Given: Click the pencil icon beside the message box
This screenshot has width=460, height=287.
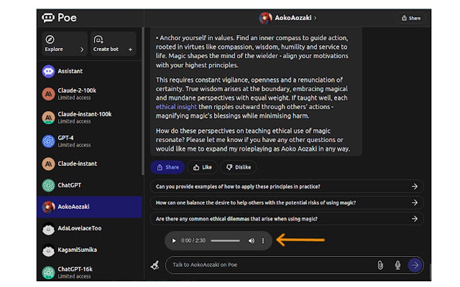Looking at the screenshot, I should point(155,265).
